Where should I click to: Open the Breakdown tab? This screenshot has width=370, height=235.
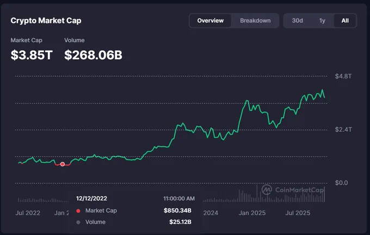point(255,21)
